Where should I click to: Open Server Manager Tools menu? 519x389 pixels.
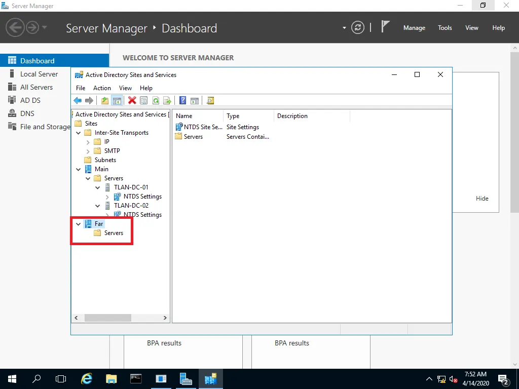click(445, 28)
